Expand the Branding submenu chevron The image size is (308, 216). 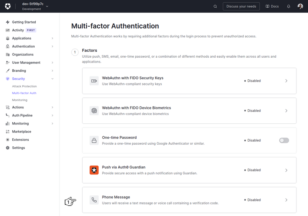pyautogui.click(x=52, y=71)
